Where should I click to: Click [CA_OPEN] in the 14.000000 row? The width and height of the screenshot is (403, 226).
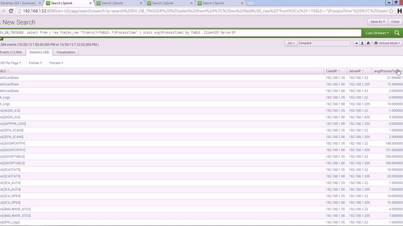point(10,196)
